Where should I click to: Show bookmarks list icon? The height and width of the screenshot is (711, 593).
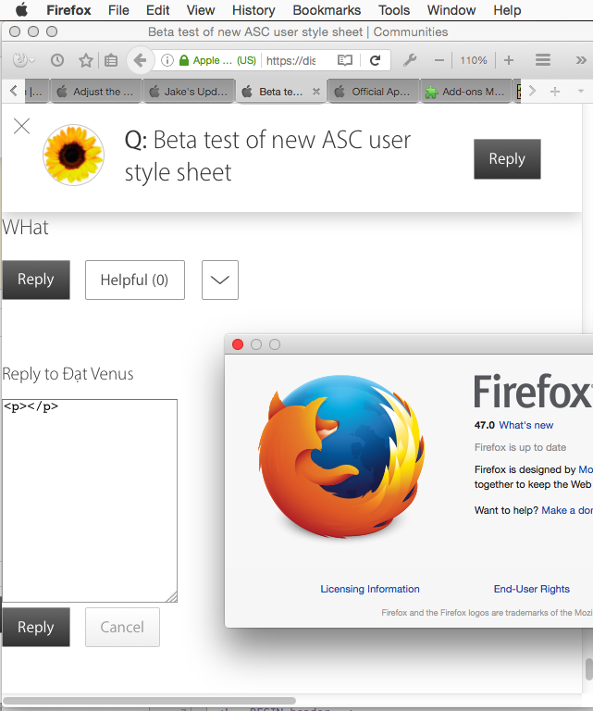(110, 60)
